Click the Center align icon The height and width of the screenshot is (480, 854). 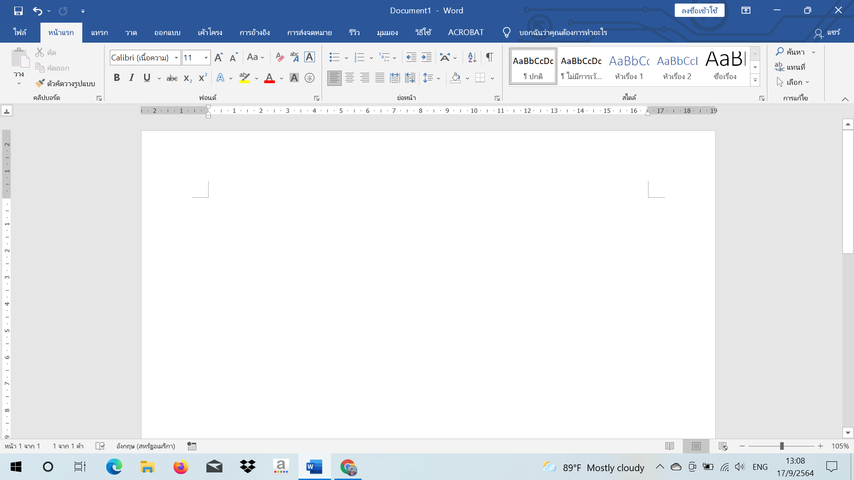click(x=350, y=78)
